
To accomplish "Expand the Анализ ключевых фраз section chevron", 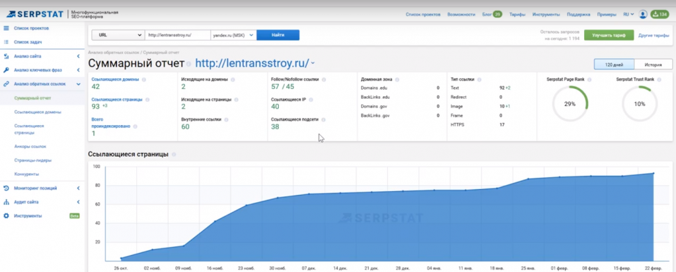I will [79, 70].
